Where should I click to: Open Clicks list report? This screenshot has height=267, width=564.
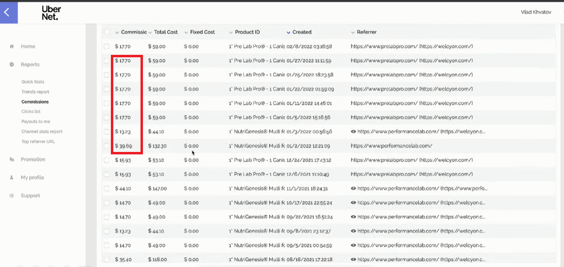(31, 112)
